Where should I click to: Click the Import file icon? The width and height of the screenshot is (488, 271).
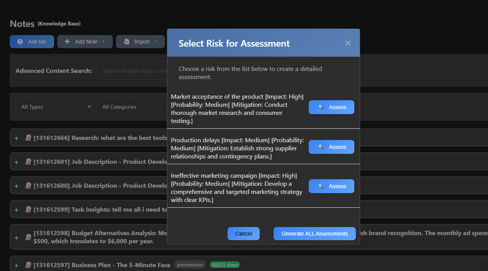click(x=126, y=42)
